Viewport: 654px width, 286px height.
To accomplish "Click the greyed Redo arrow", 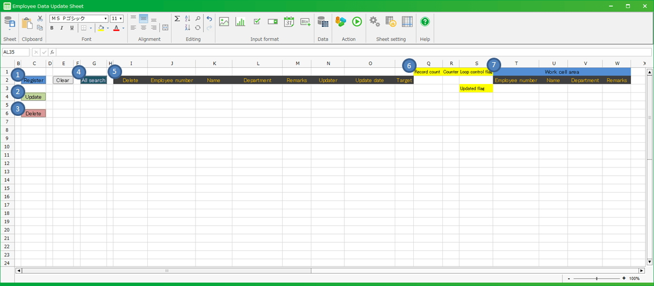I will point(209,28).
